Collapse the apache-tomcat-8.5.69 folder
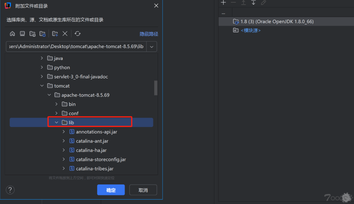The image size is (354, 204). [x=49, y=95]
